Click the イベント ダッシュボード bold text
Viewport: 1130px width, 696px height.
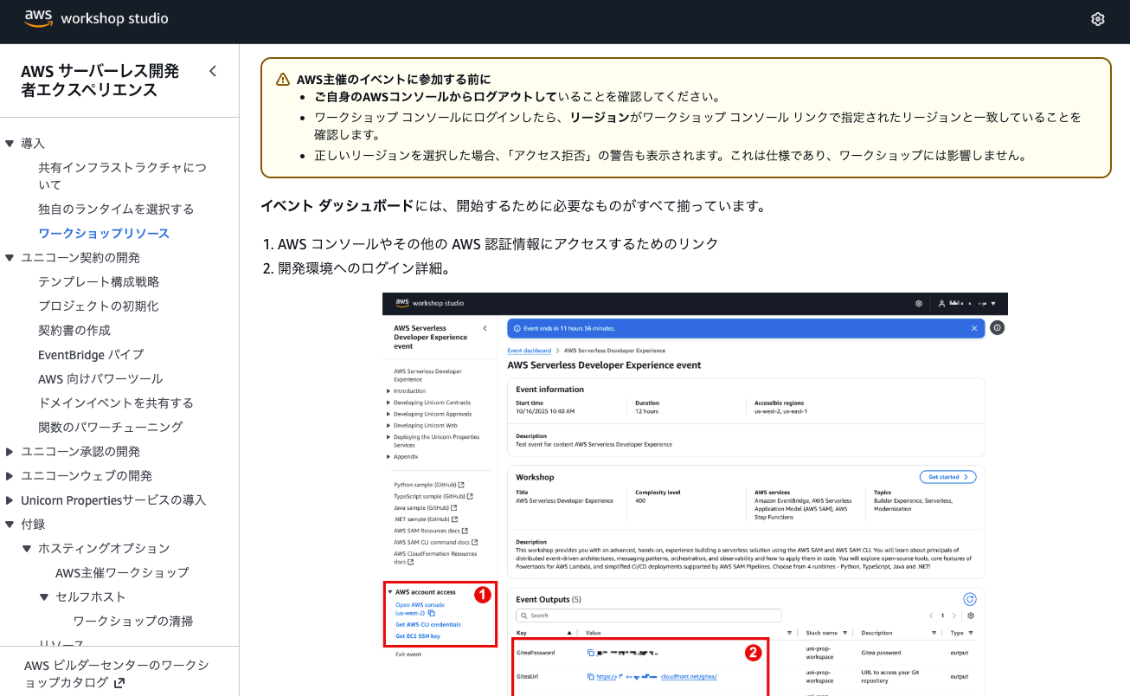point(337,207)
